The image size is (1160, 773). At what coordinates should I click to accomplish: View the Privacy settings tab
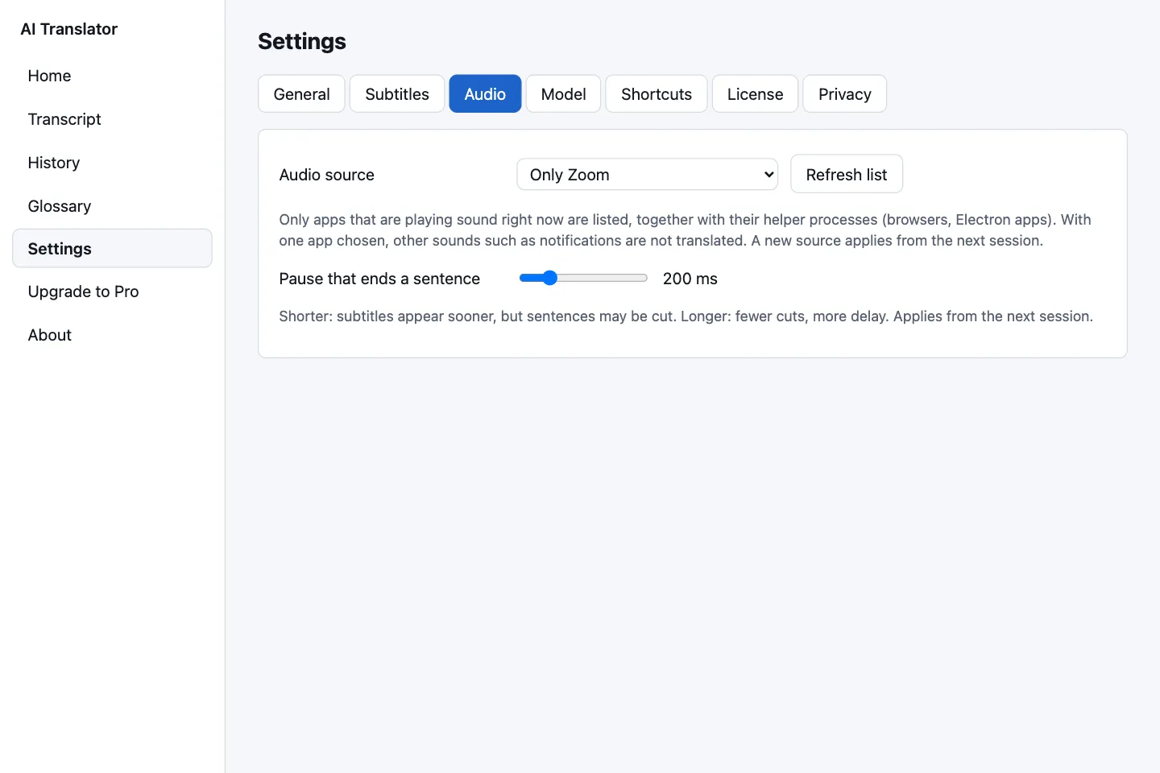click(x=844, y=94)
